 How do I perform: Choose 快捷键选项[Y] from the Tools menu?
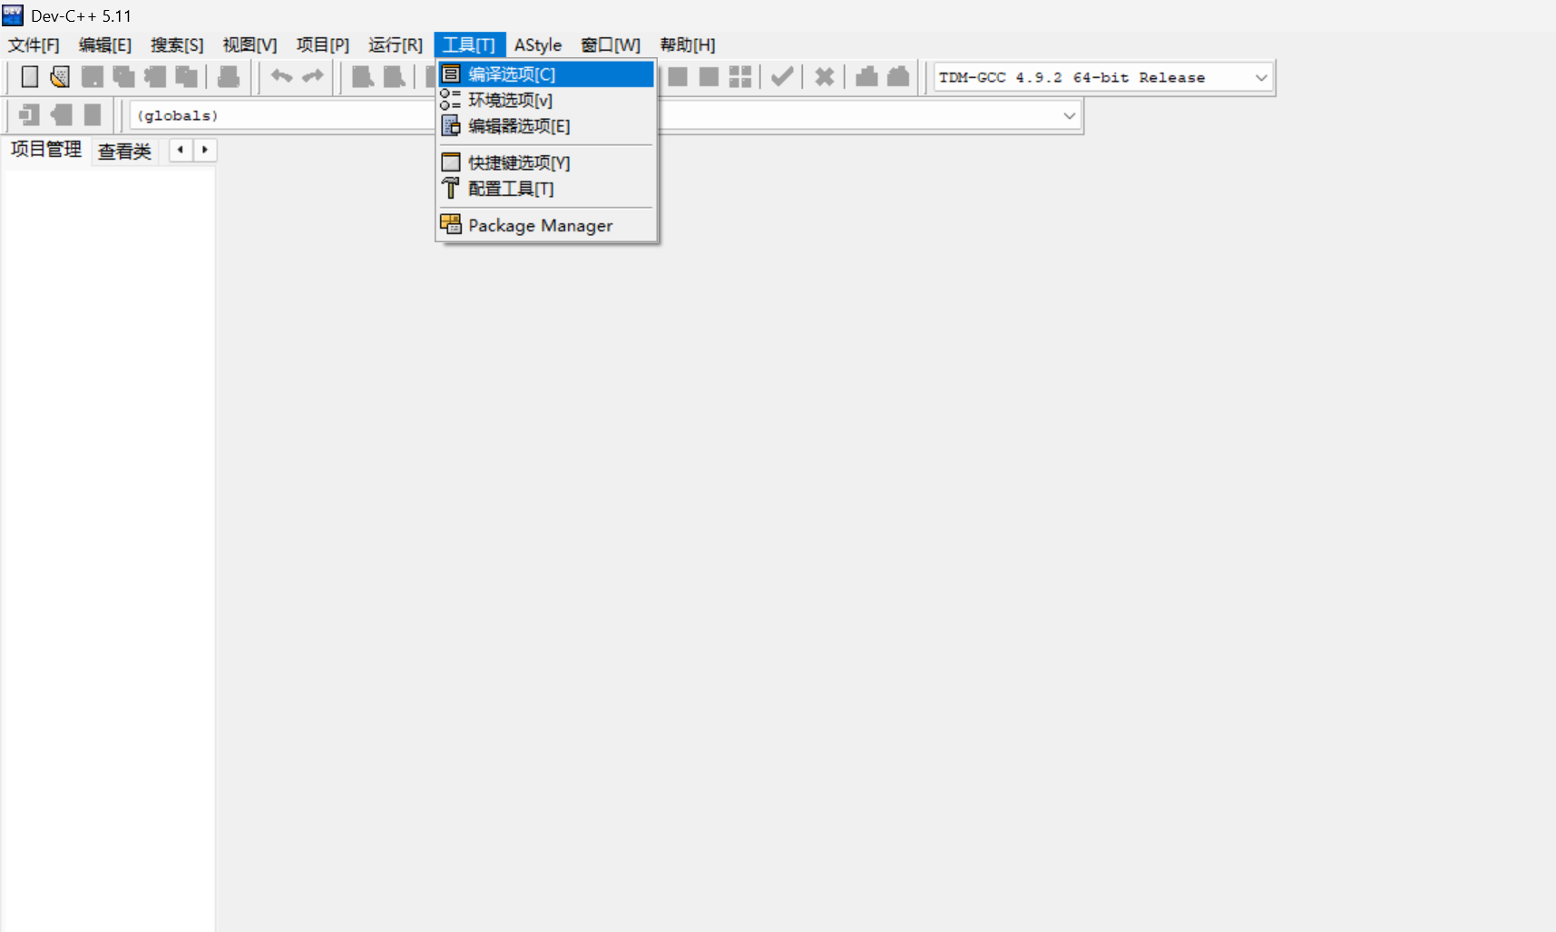coord(546,162)
